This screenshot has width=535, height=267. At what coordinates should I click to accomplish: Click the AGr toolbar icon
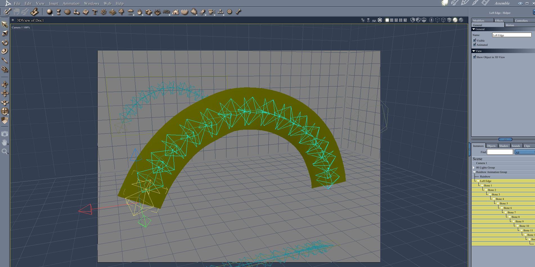click(x=166, y=12)
